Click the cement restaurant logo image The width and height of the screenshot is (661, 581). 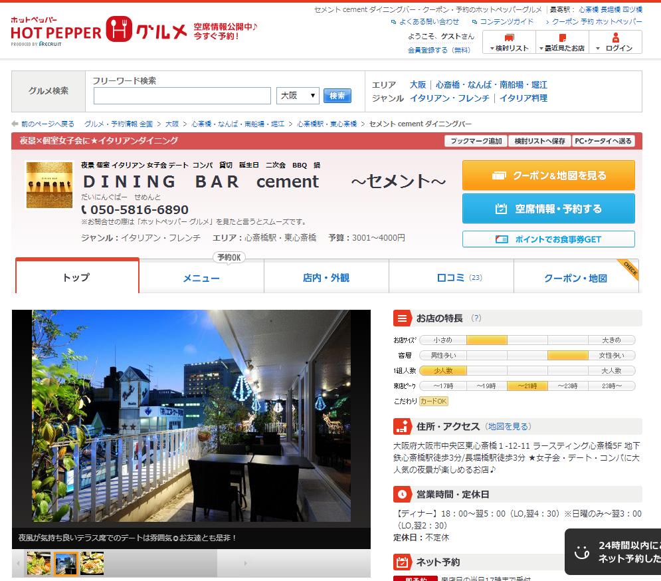49,185
